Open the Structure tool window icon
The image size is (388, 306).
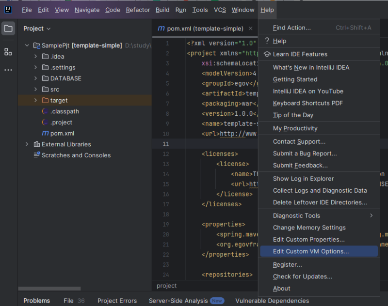(8, 52)
